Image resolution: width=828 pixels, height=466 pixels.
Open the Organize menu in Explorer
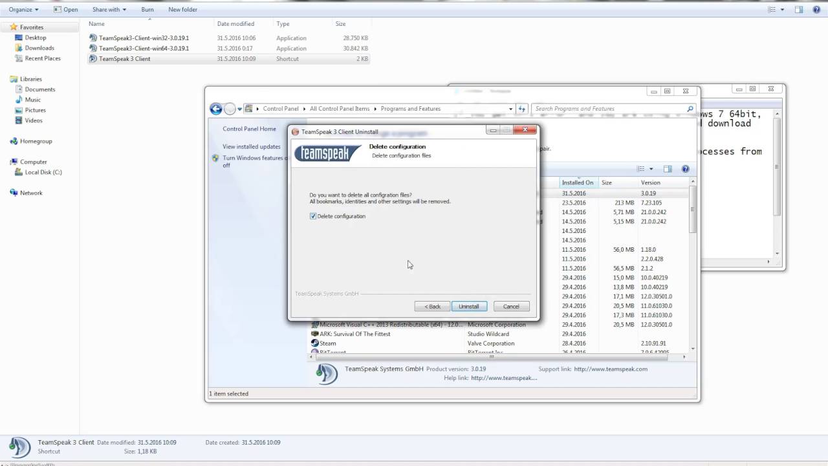pos(23,10)
